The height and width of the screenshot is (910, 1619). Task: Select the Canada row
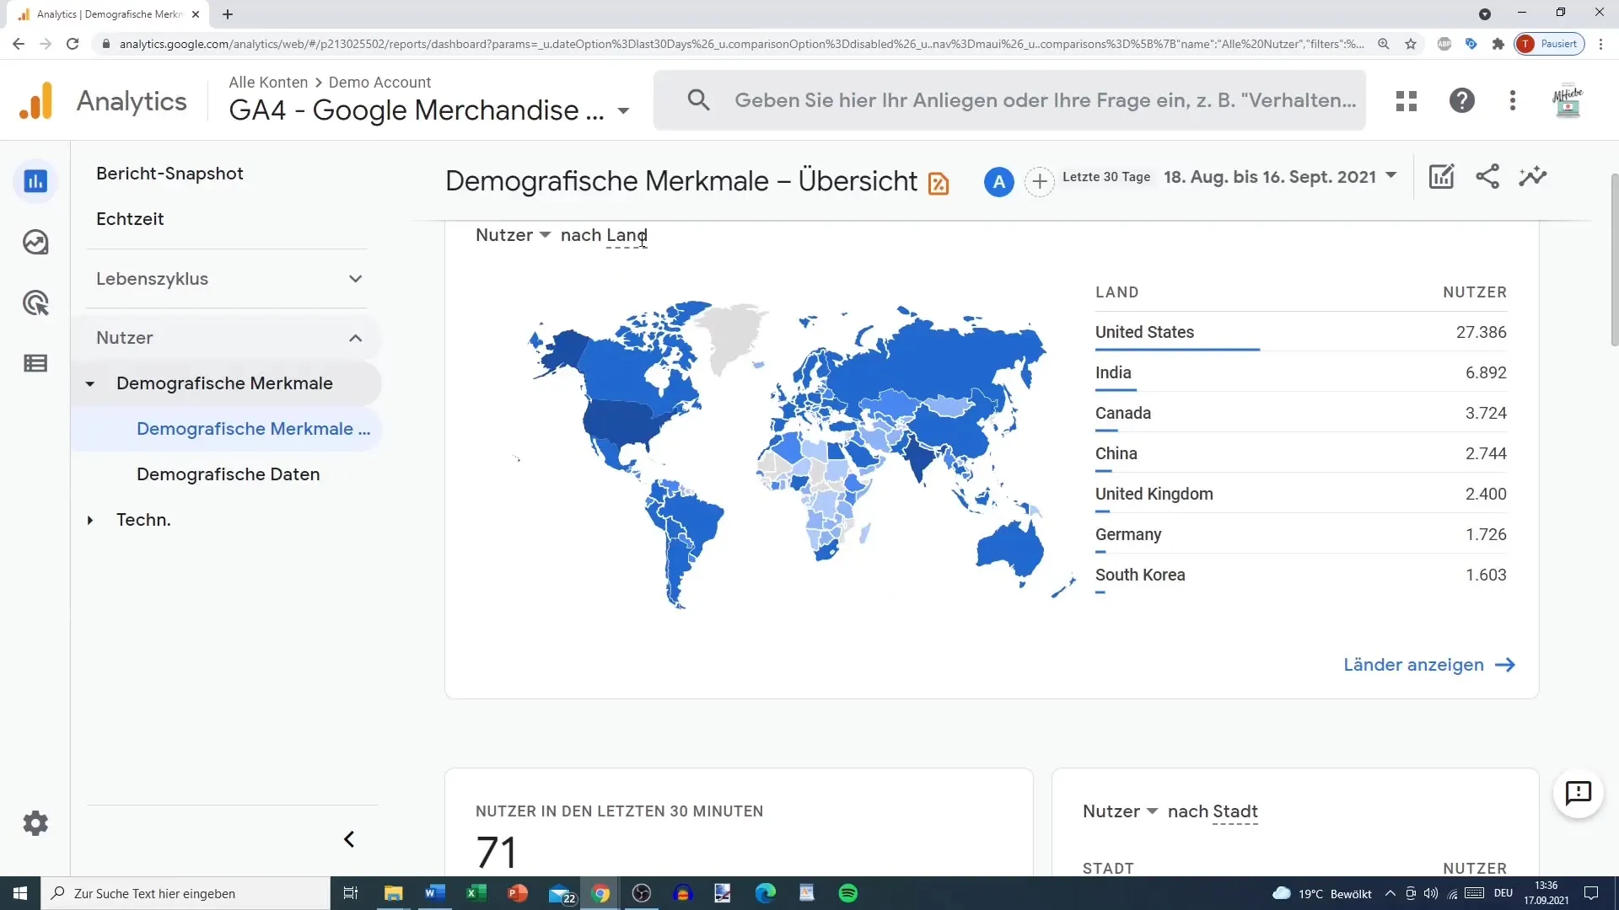coord(1300,413)
